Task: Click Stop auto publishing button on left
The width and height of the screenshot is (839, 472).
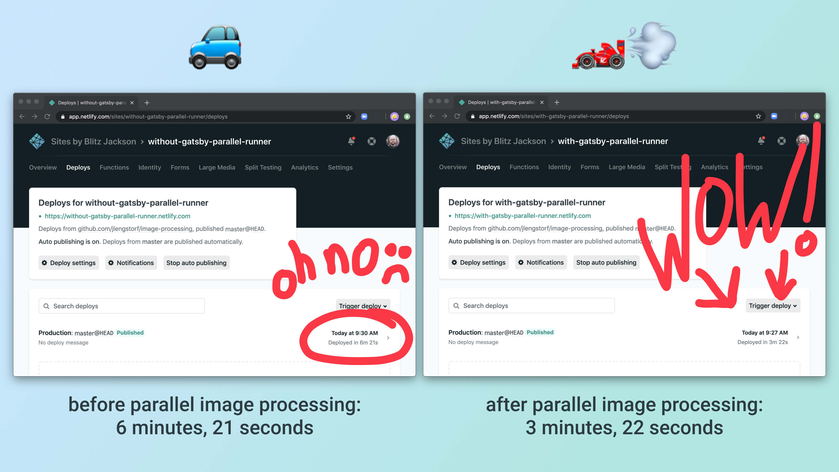Action: 196,262
